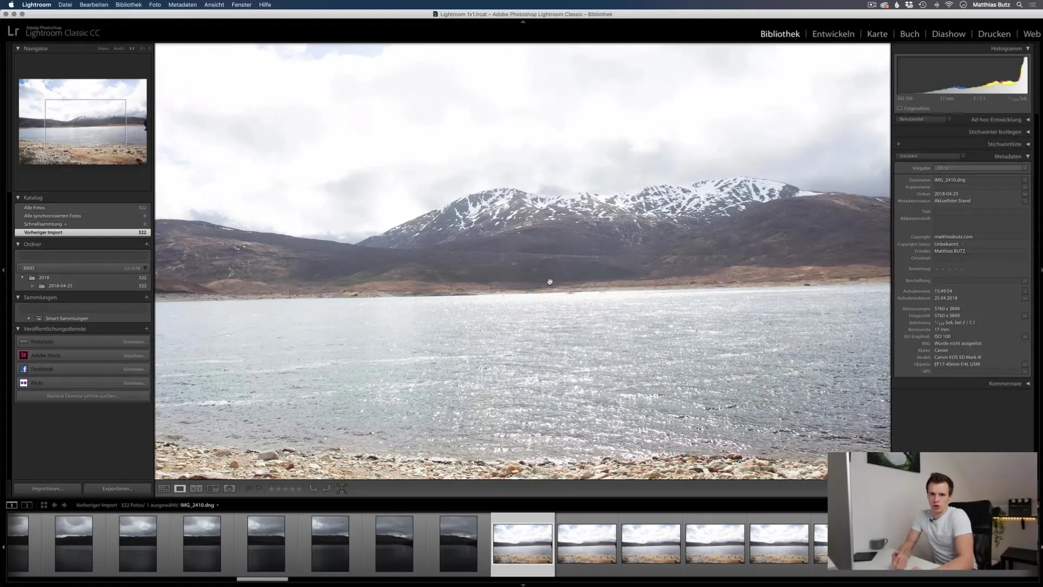
Task: Collapse the Katalog panel
Action: [x=18, y=198]
